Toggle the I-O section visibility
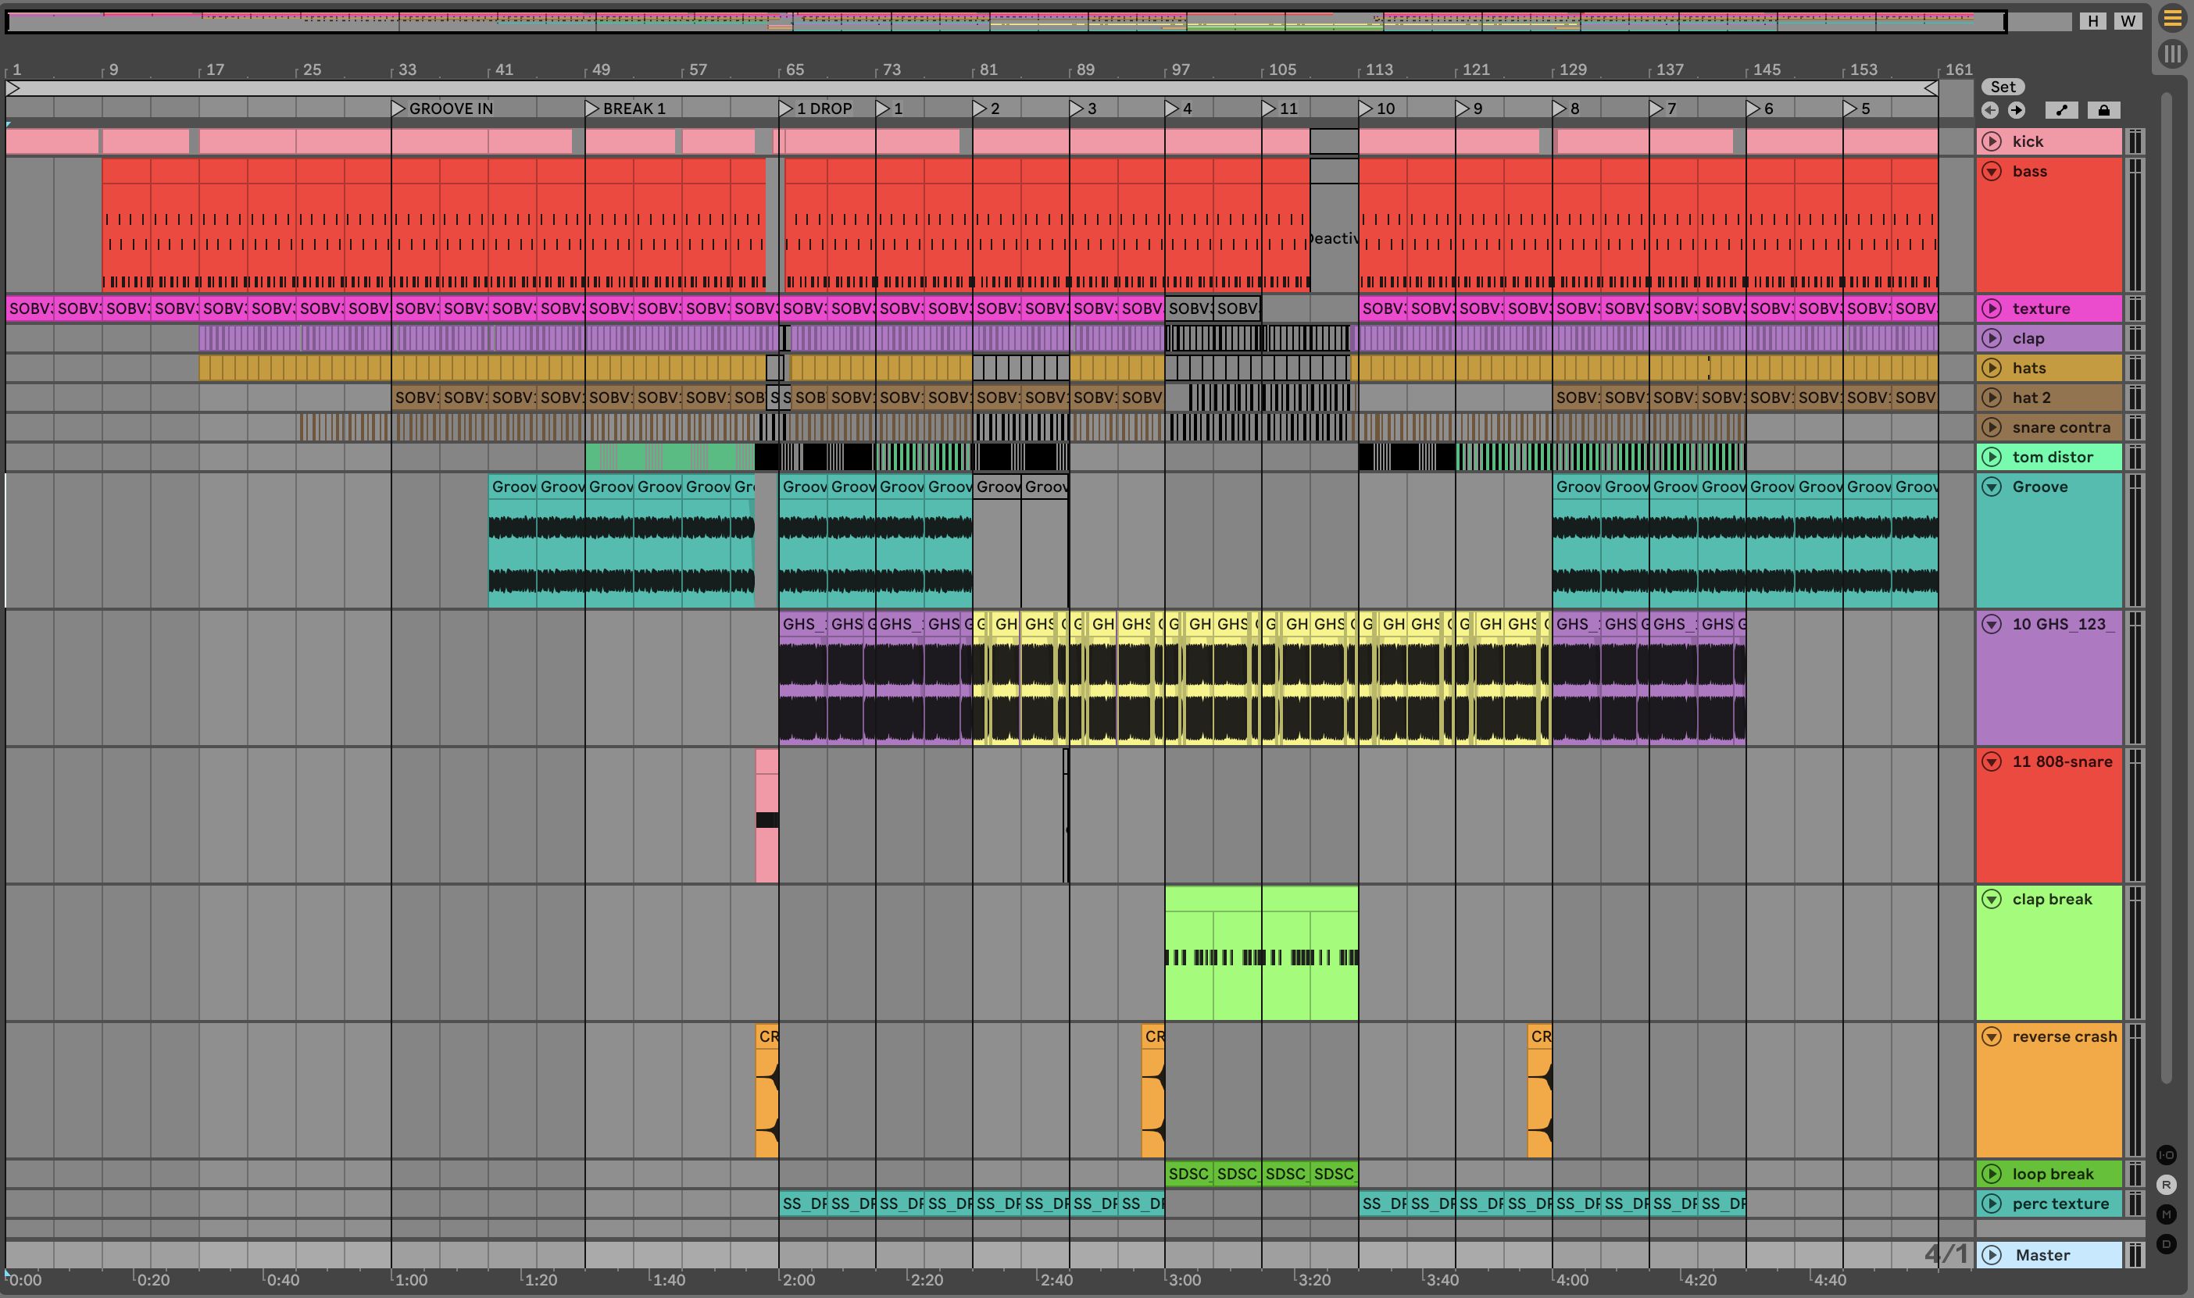2194x1298 pixels. click(2167, 1155)
